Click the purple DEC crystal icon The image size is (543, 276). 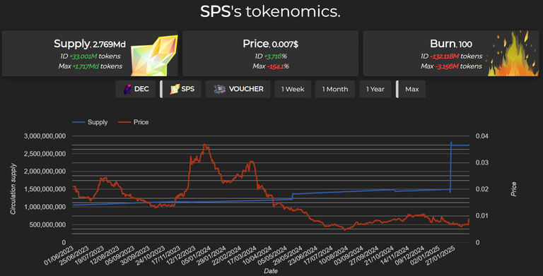tap(127, 89)
